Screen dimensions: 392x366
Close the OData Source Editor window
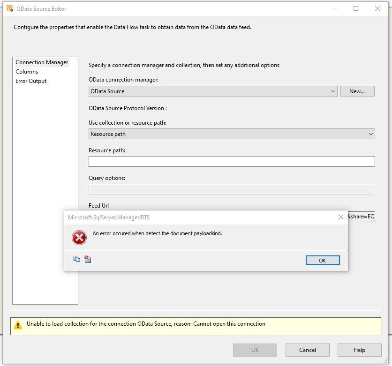[x=377, y=8]
